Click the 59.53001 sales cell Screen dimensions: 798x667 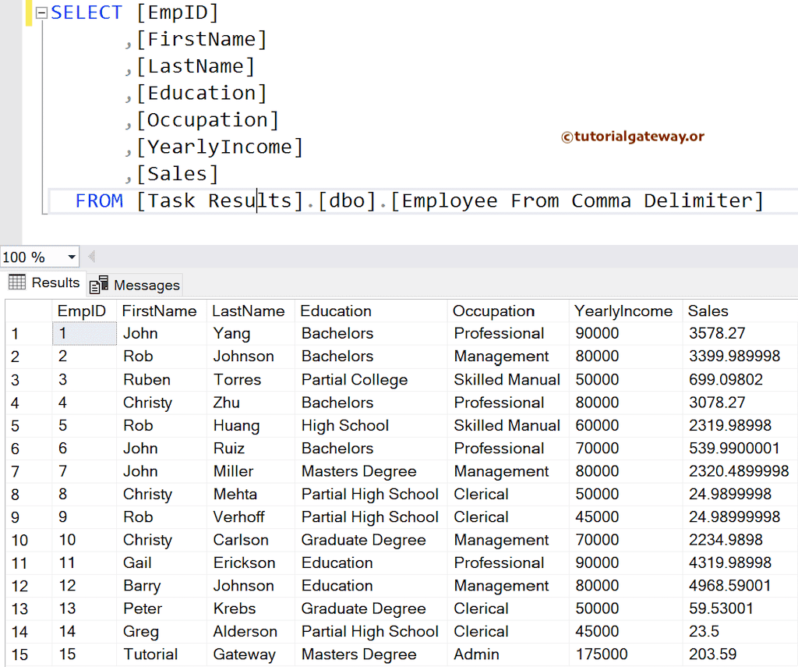740,609
